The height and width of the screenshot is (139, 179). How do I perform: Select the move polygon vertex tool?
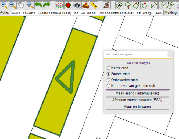128,5
